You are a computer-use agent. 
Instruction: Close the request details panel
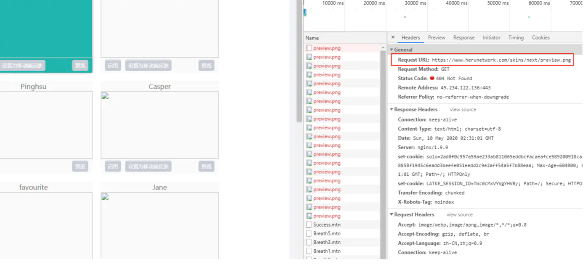393,37
